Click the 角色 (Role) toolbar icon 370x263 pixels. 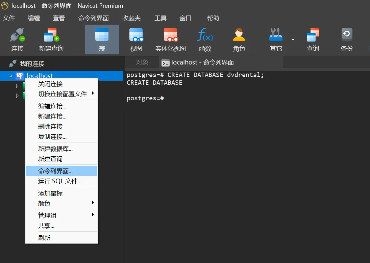point(239,40)
